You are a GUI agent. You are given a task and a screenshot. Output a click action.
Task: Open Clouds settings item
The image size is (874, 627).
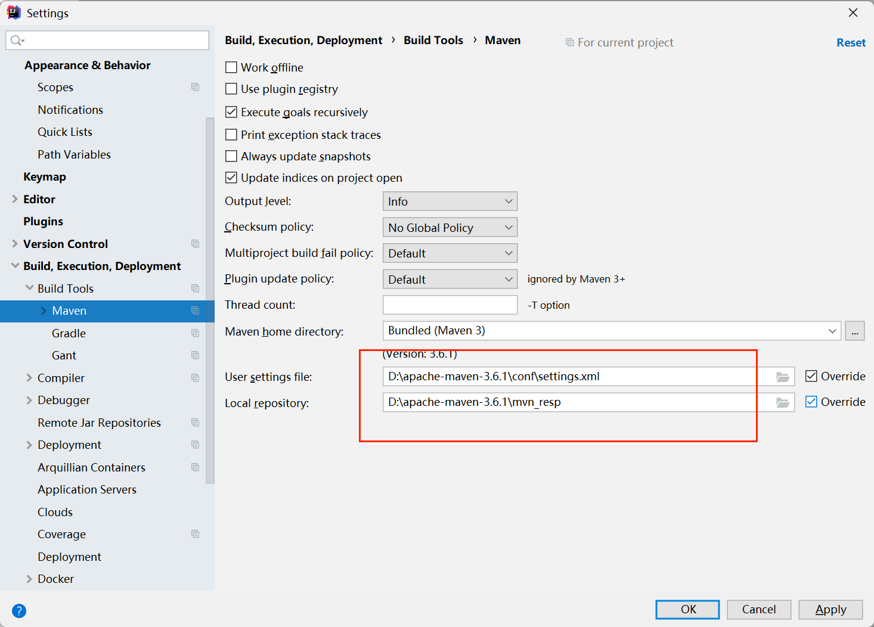(55, 512)
